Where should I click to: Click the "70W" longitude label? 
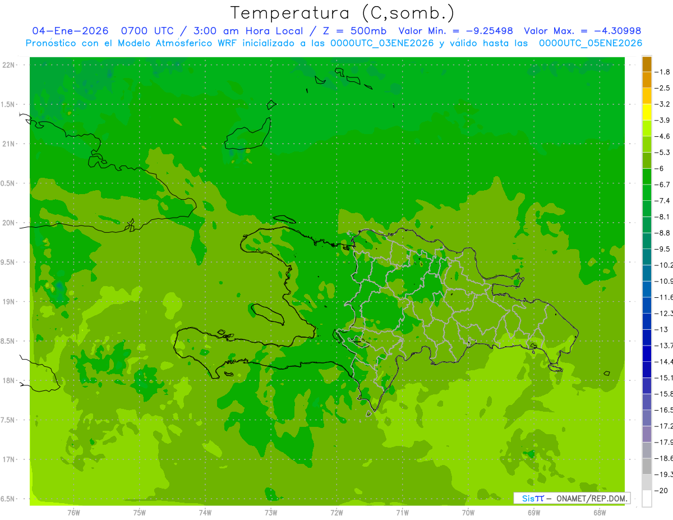[x=468, y=513]
